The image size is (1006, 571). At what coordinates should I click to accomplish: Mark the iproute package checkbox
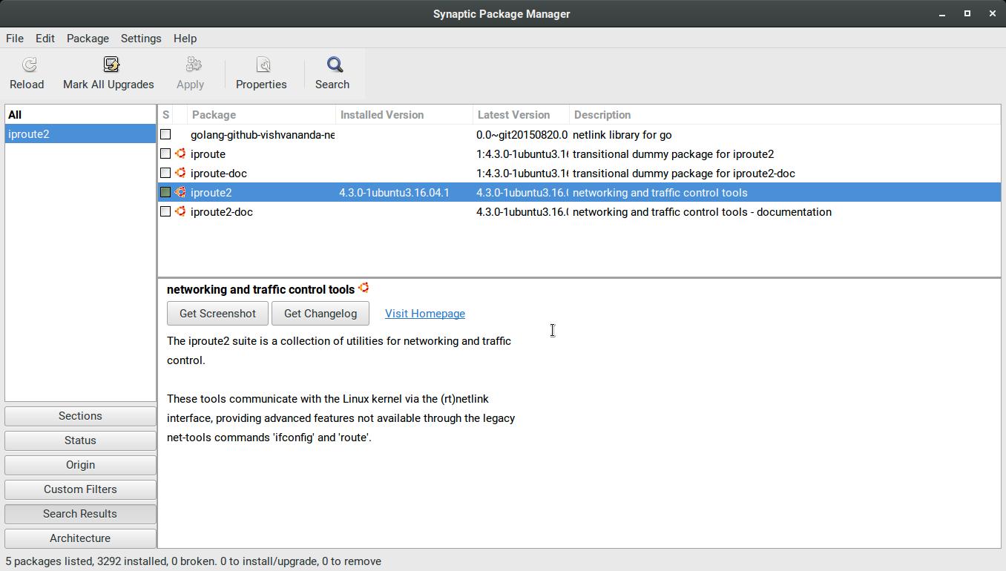pos(165,154)
